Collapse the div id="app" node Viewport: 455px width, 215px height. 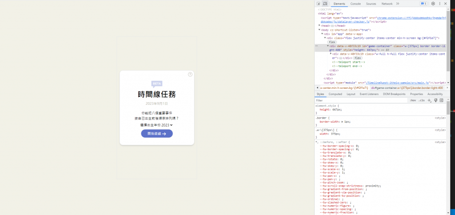tap(322, 34)
